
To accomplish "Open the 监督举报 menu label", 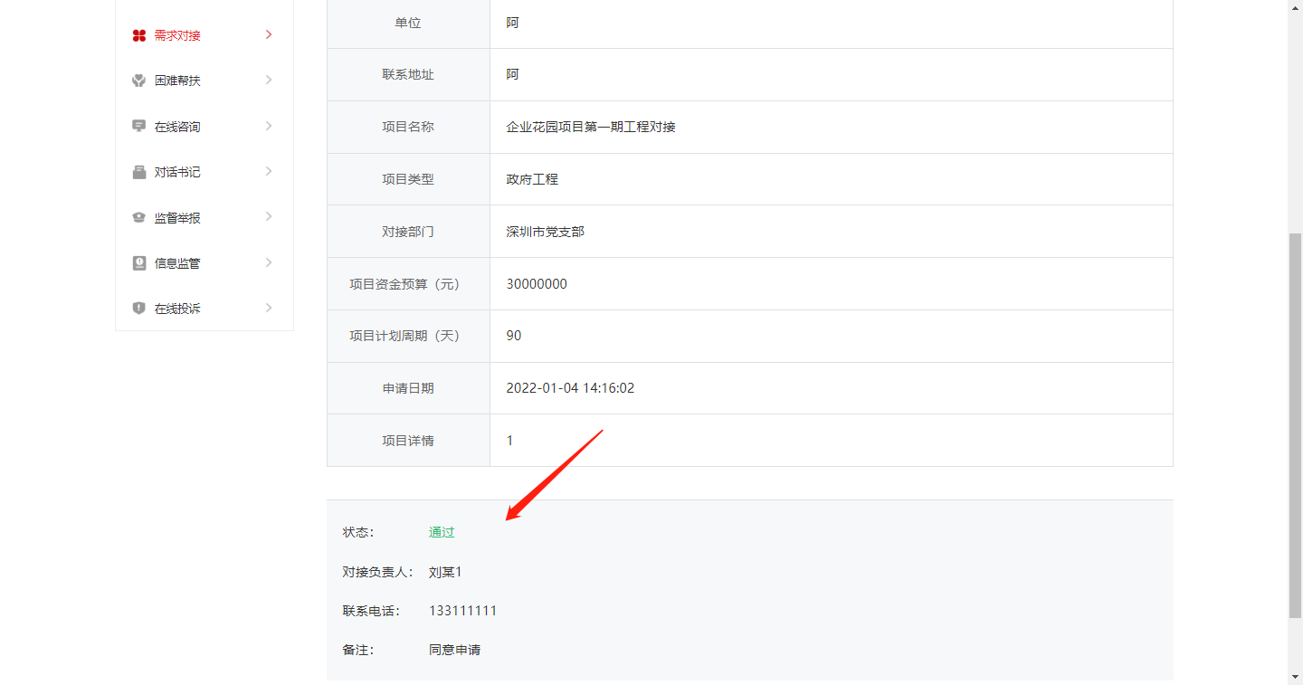I will pos(177,218).
